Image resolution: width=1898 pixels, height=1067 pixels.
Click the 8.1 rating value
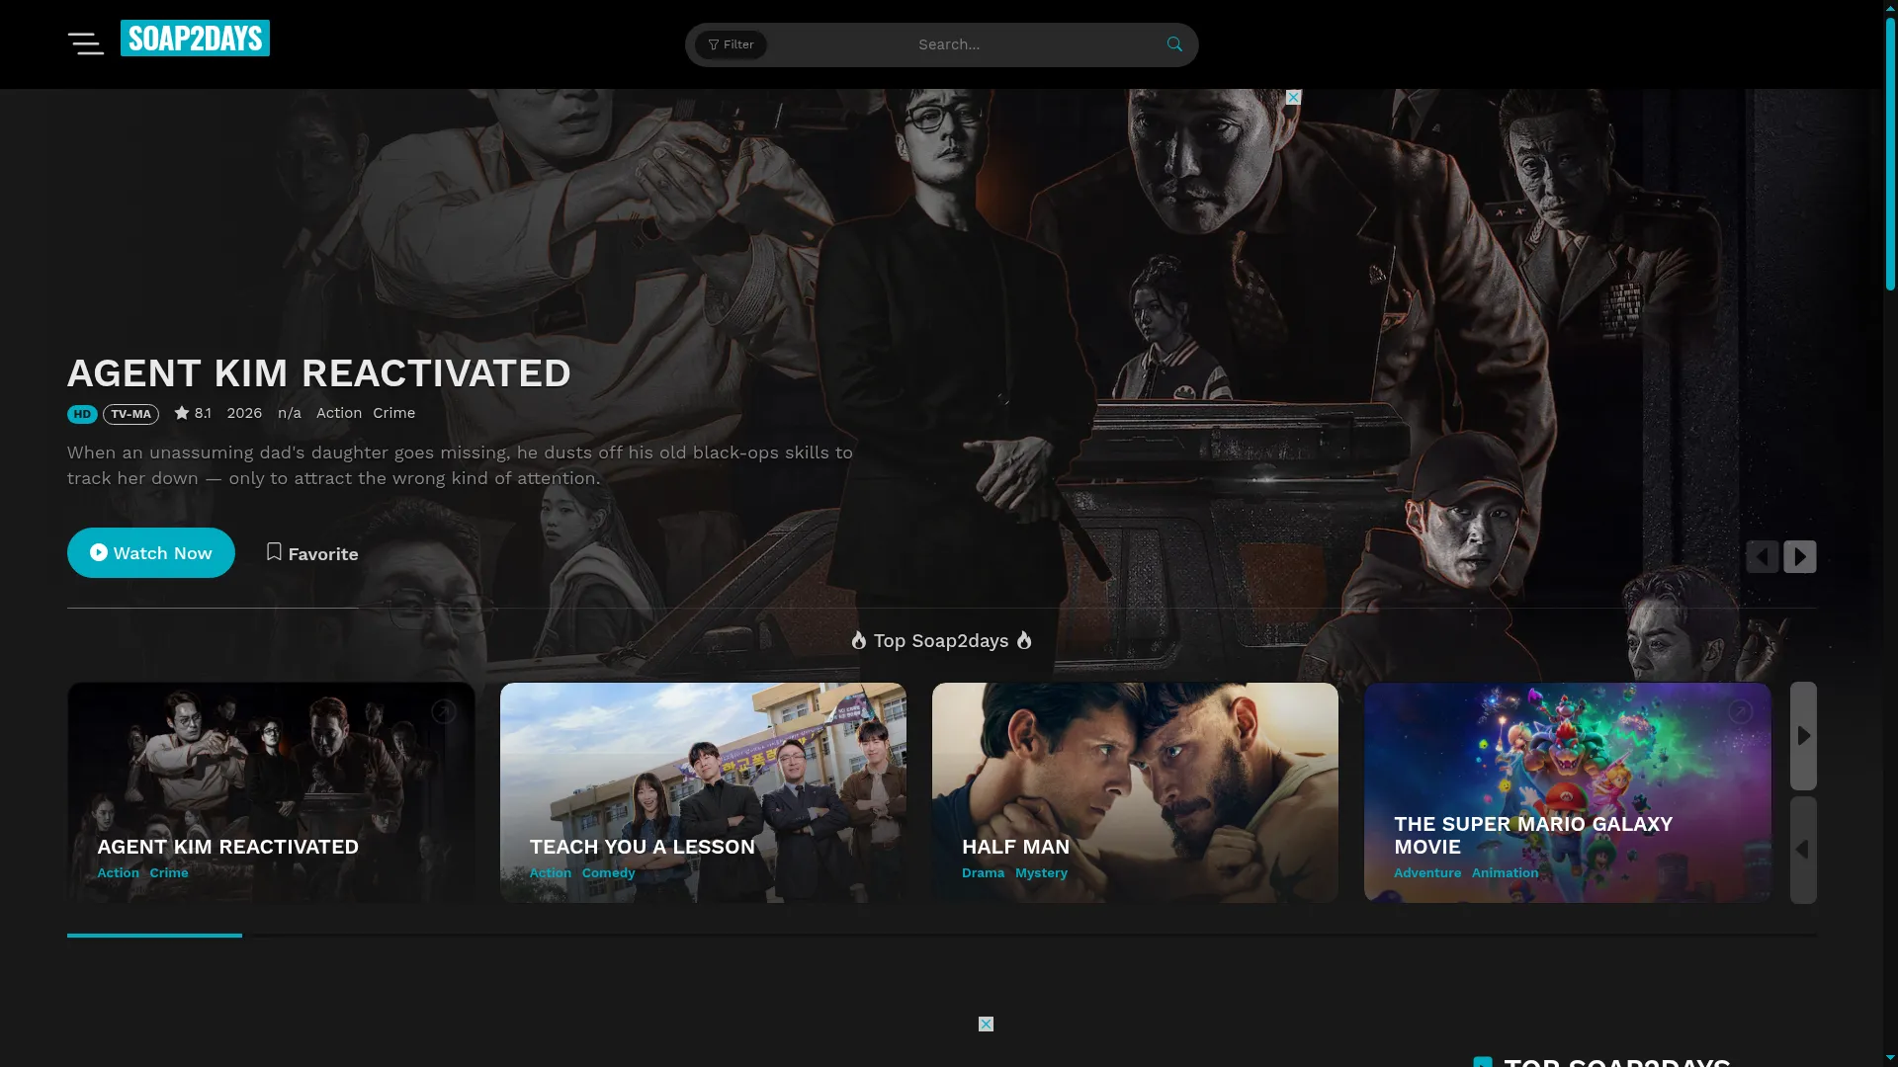203,413
